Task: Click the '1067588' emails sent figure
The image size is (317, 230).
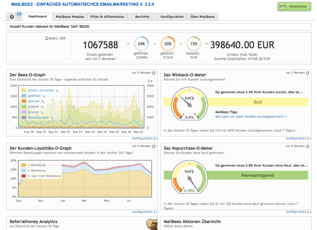Action: tap(101, 45)
